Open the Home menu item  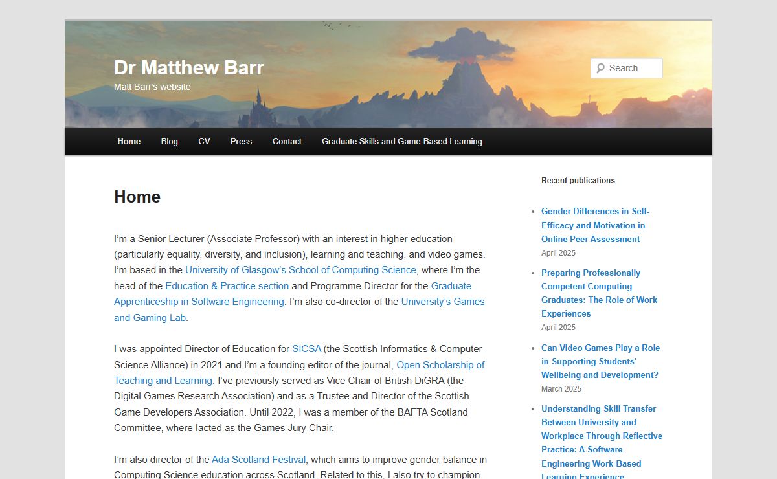[x=129, y=141]
